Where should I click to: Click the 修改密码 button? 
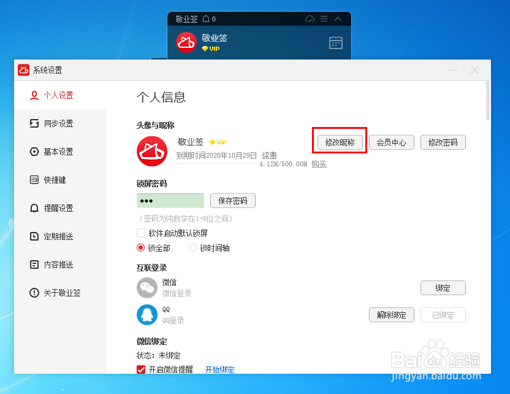pyautogui.click(x=443, y=142)
